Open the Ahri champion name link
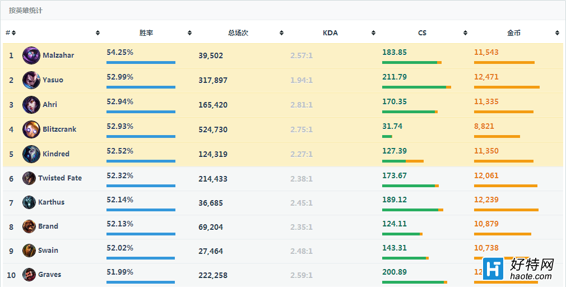This screenshot has height=287, width=566. pyautogui.click(x=50, y=105)
